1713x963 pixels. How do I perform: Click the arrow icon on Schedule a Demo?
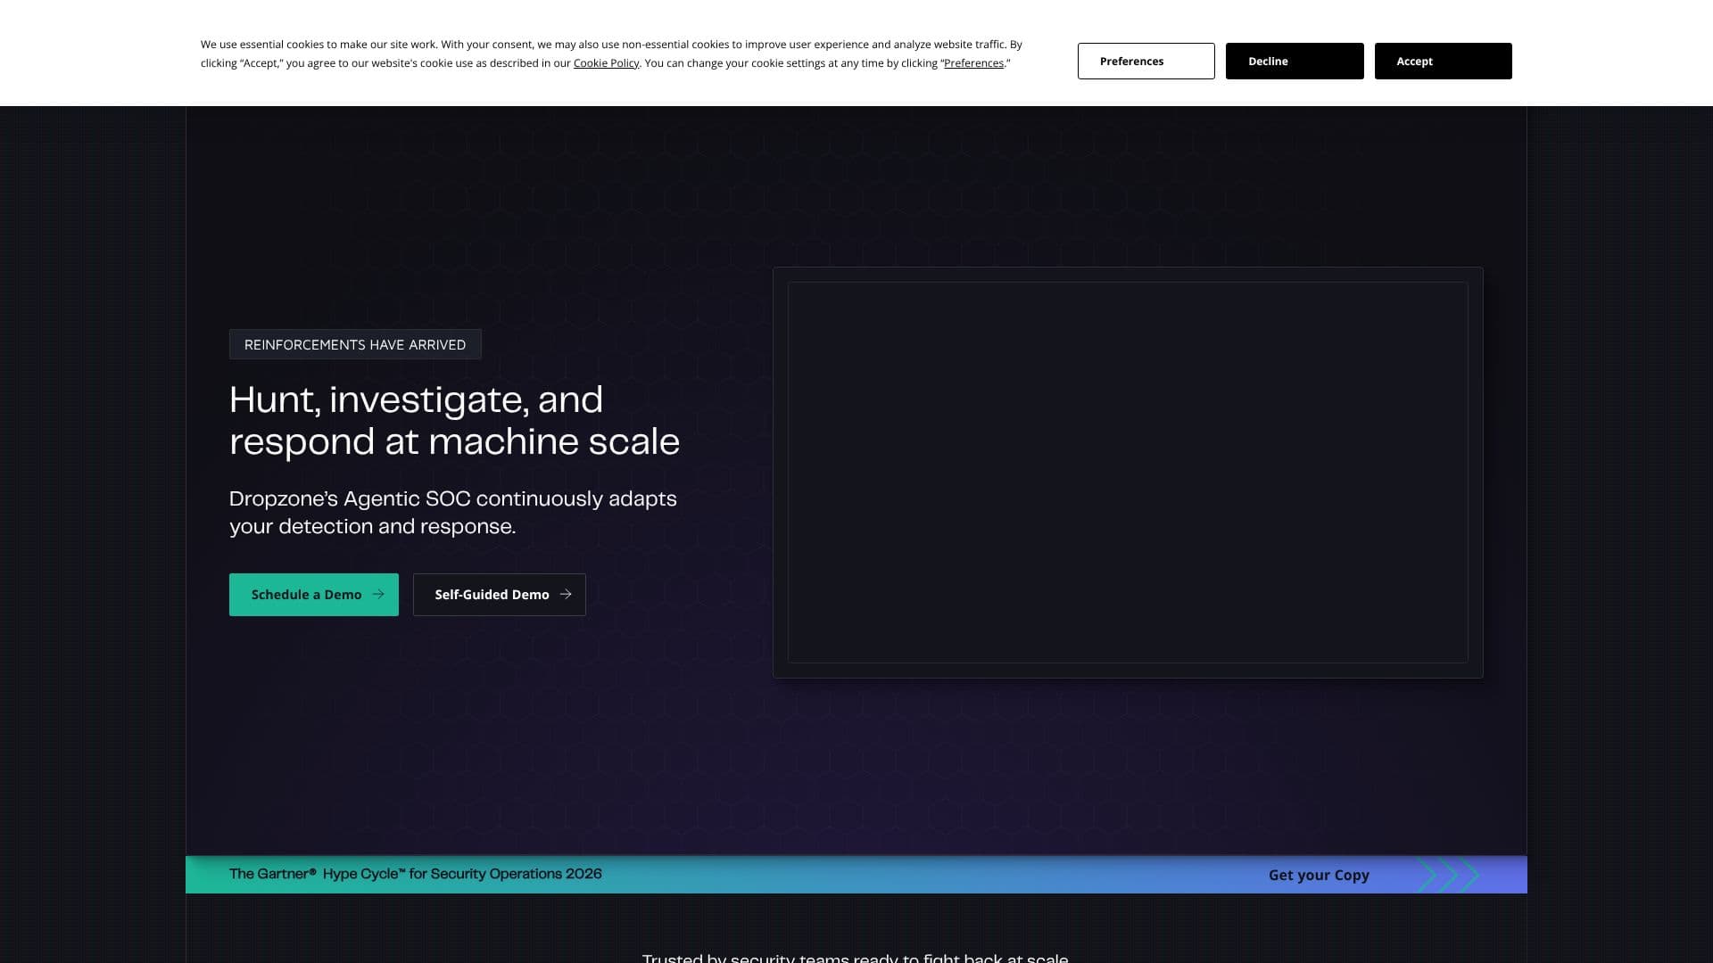[378, 594]
